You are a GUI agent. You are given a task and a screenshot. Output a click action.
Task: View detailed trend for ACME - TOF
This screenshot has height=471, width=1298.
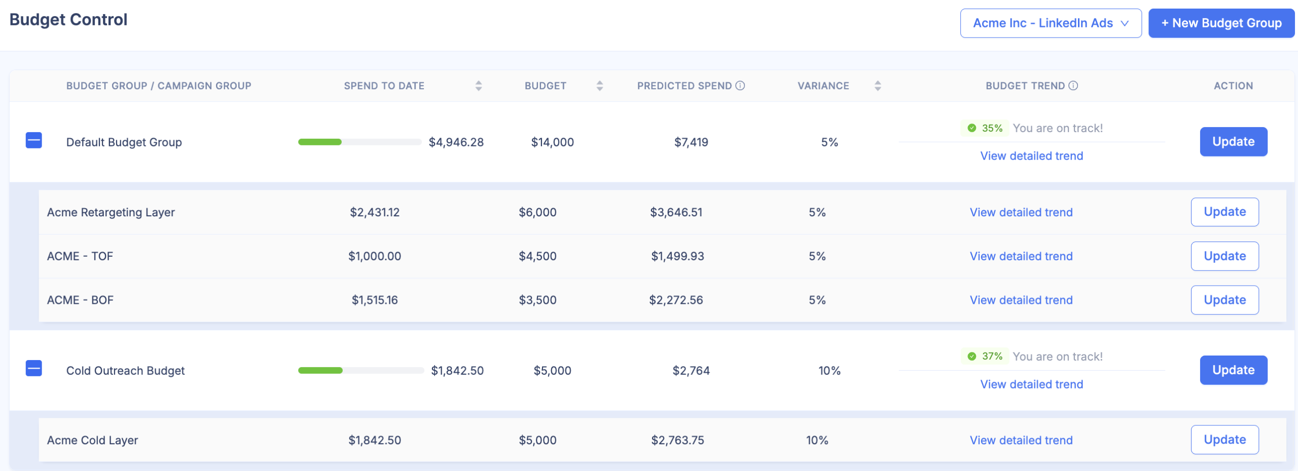[x=1021, y=256]
